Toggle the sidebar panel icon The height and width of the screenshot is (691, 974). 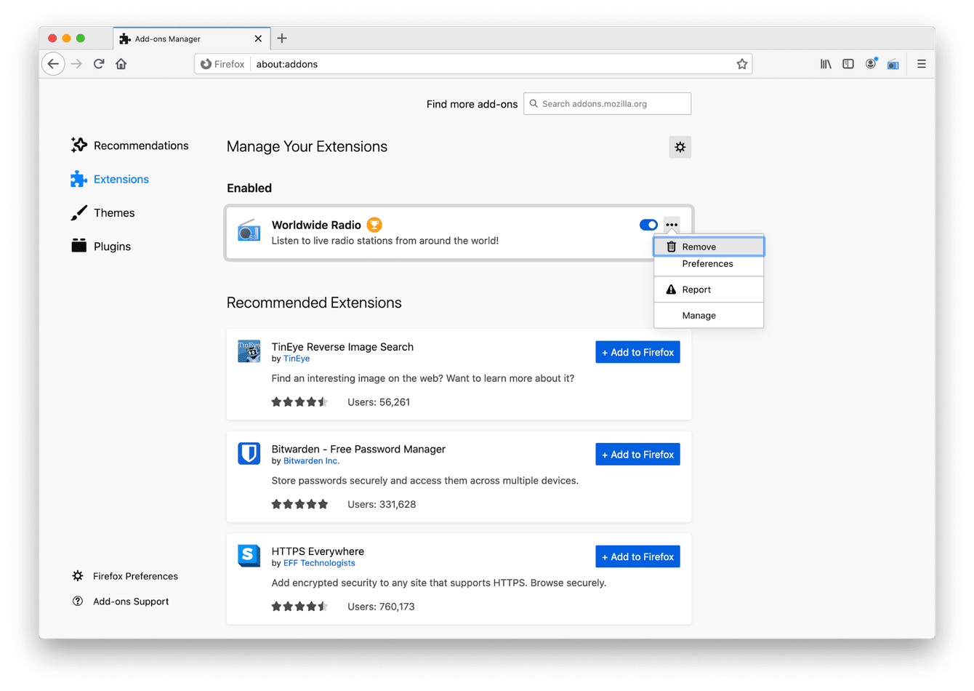click(848, 64)
